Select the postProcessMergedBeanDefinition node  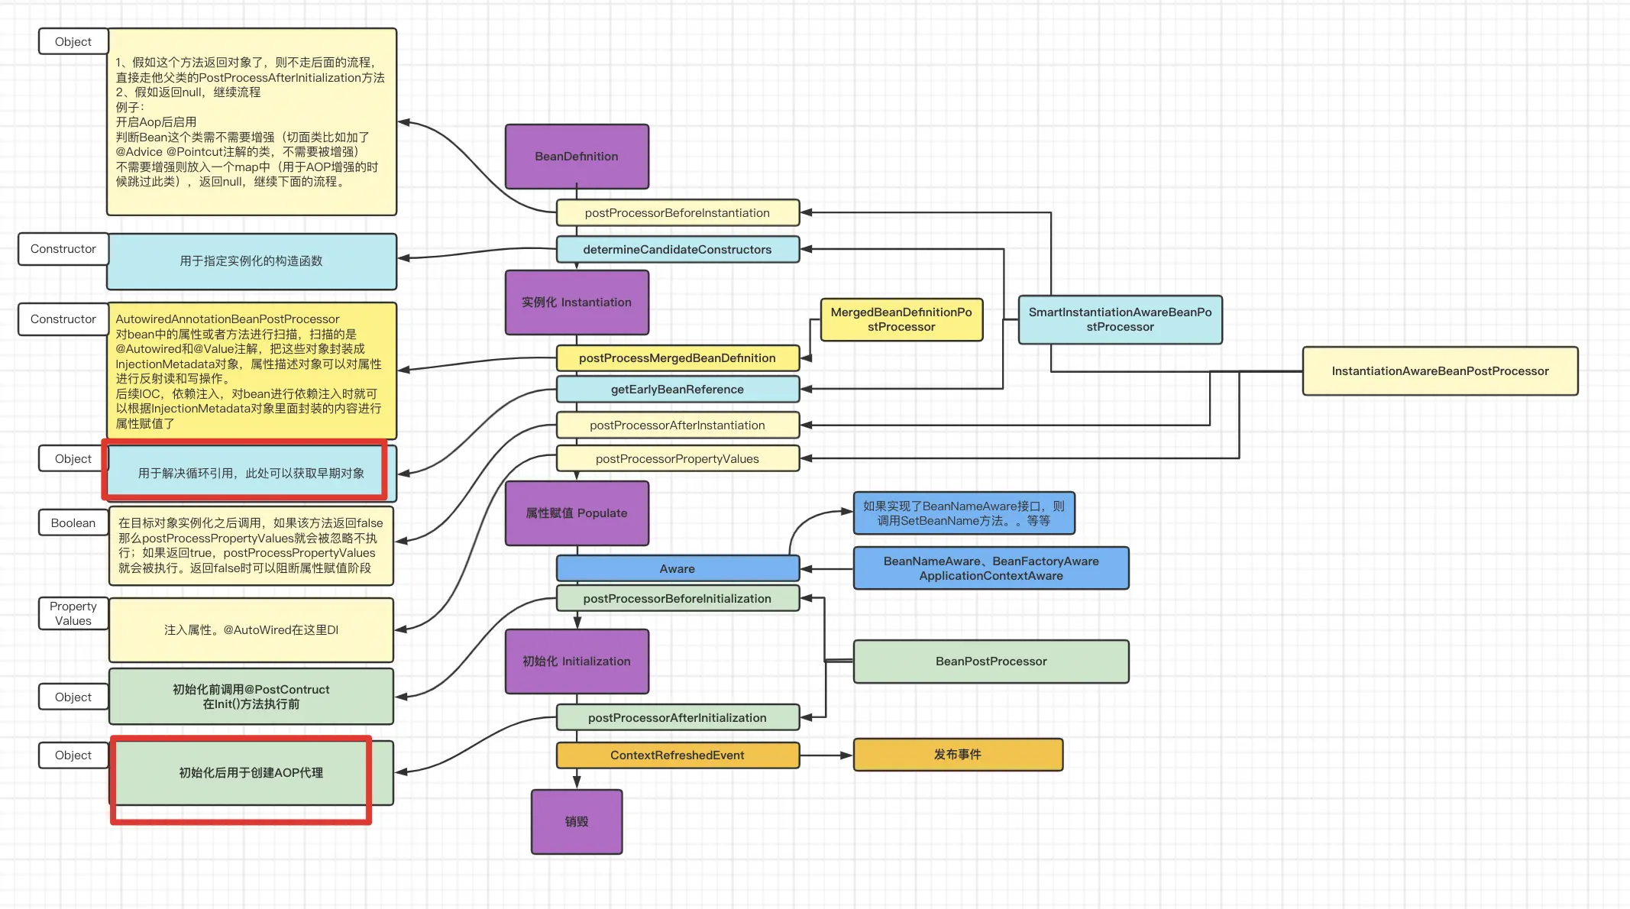[x=677, y=358]
